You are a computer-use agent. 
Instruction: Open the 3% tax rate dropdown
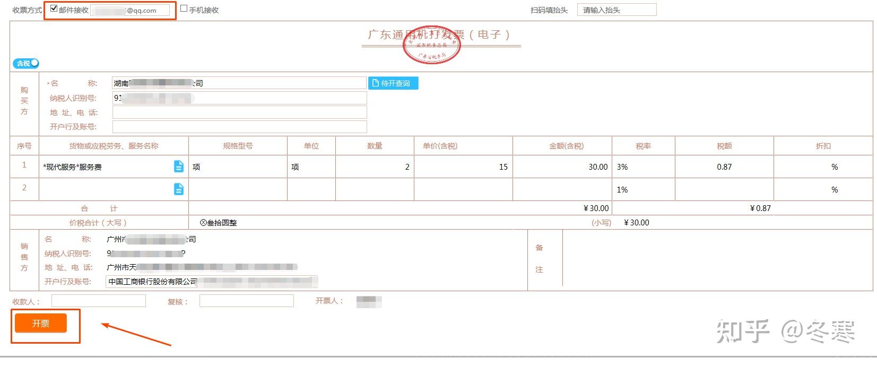coord(643,167)
